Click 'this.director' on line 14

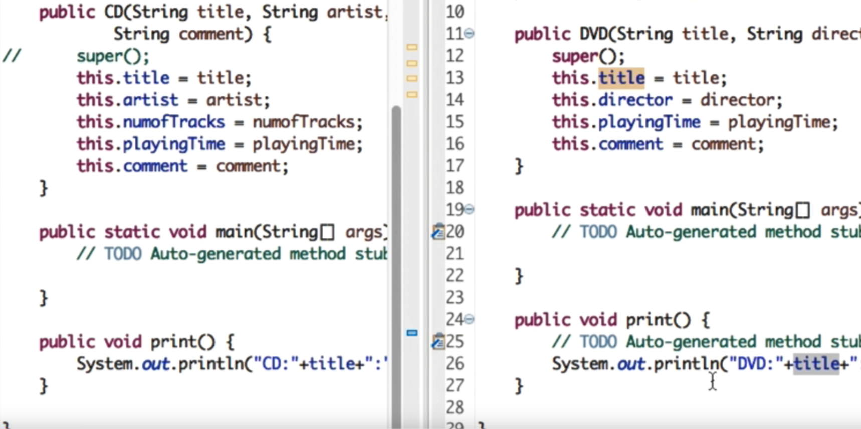[x=612, y=100]
